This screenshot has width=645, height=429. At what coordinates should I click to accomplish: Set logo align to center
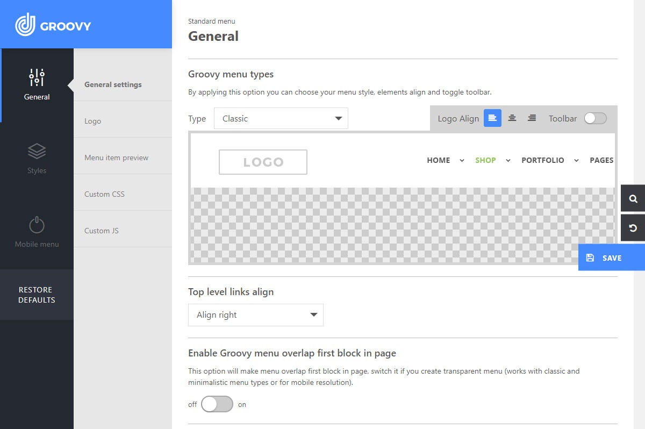click(x=512, y=118)
